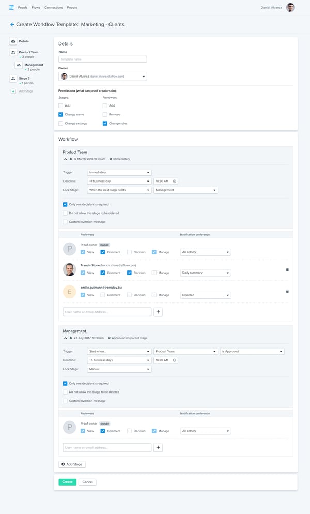
Task: Click the green Create button
Action: pyautogui.click(x=67, y=482)
